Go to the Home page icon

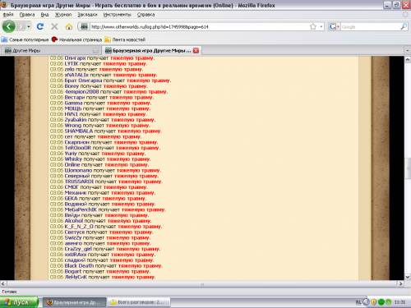(69, 26)
